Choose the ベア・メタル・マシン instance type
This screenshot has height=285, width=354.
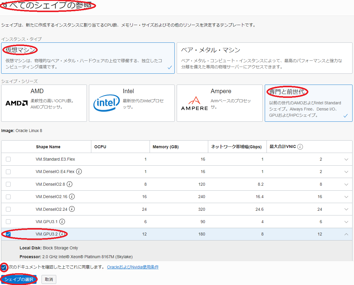pos(264,58)
